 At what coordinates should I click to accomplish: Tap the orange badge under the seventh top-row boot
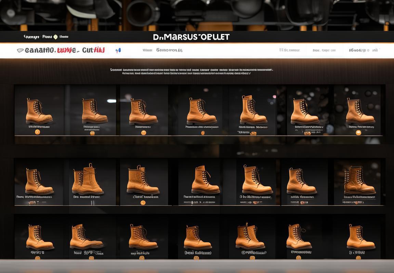(358, 133)
